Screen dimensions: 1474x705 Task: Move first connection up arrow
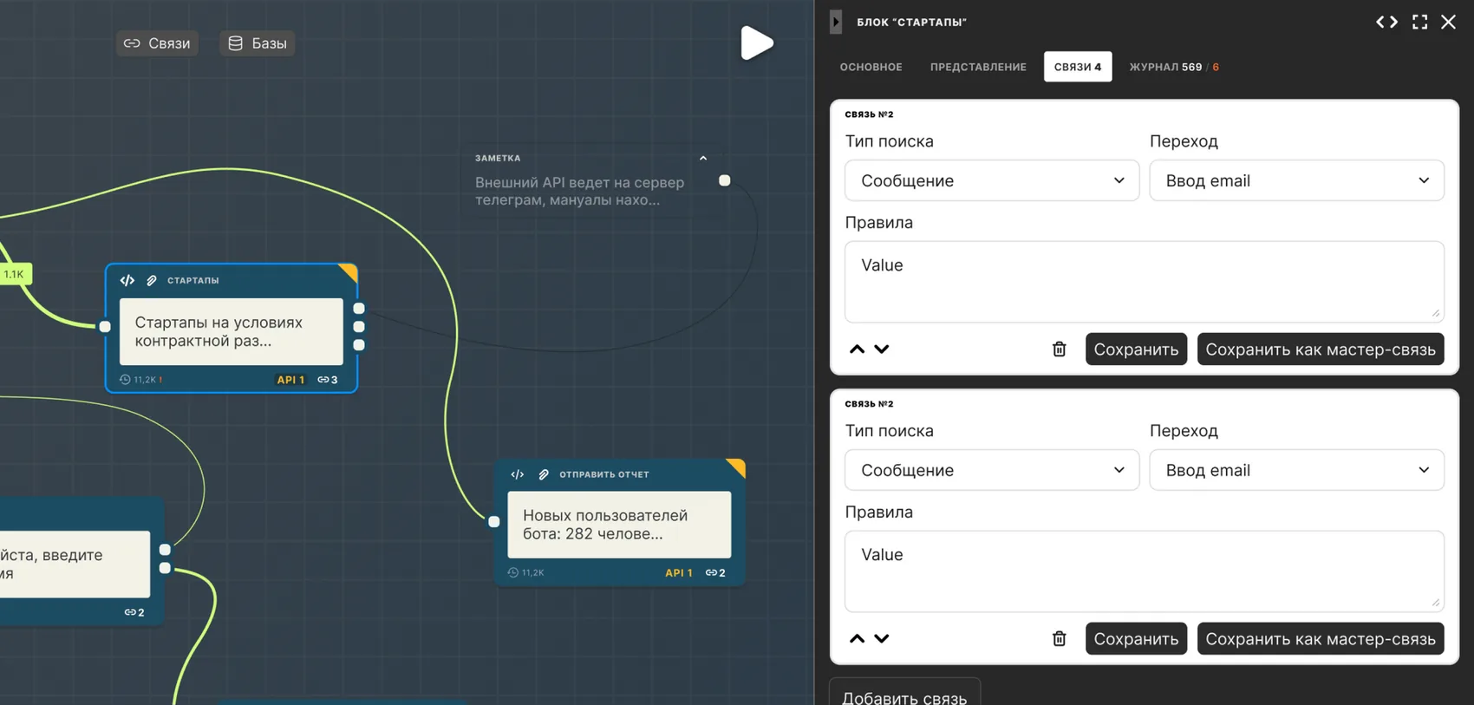point(857,349)
